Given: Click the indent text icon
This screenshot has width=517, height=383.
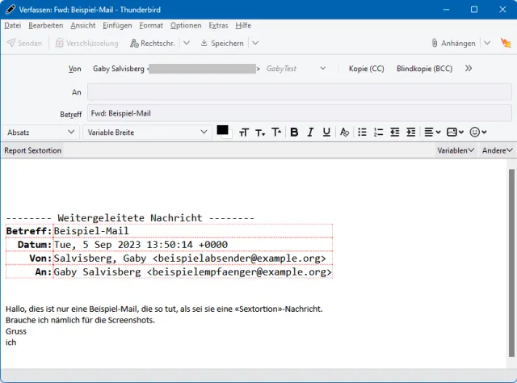Looking at the screenshot, I should click(411, 132).
